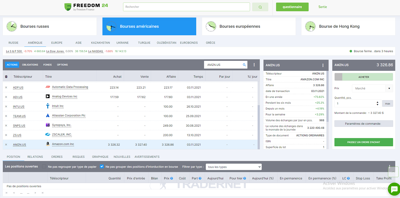Viewport: 400px width, 198px height.
Task: Remove the SNPS.US row with its X
Action: 6,126
